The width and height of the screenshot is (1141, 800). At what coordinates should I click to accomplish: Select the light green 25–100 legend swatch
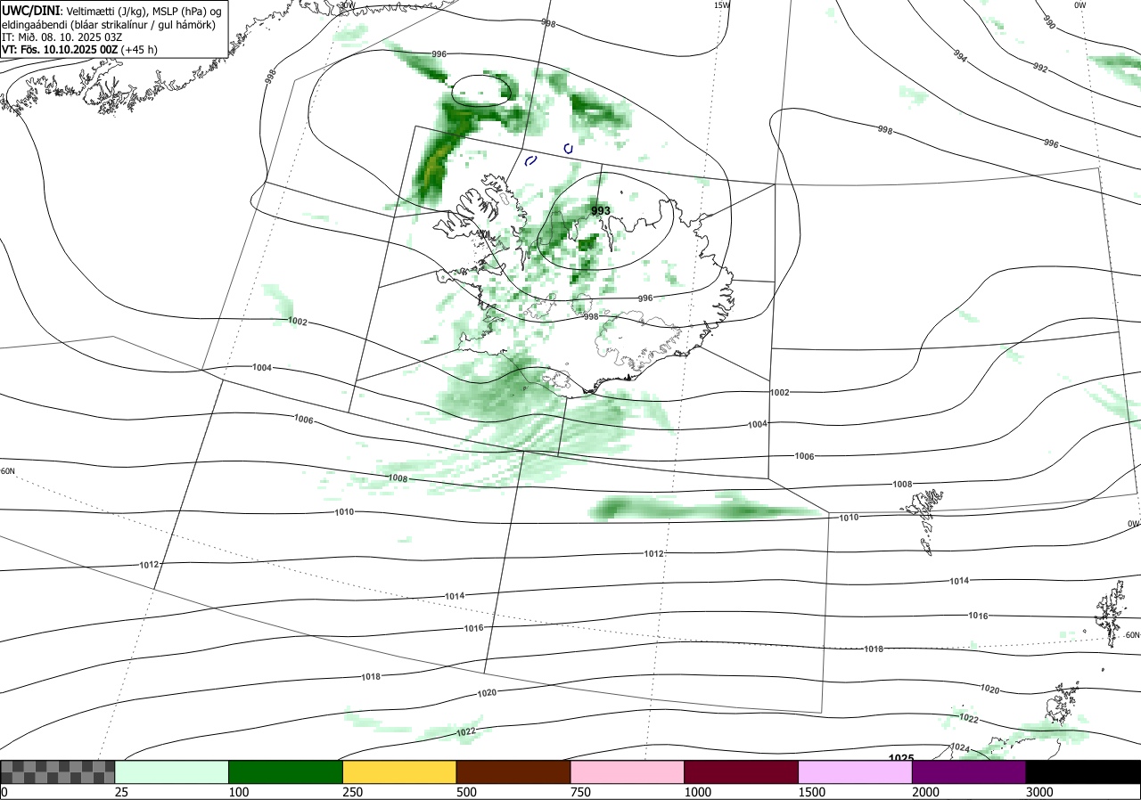click(172, 771)
